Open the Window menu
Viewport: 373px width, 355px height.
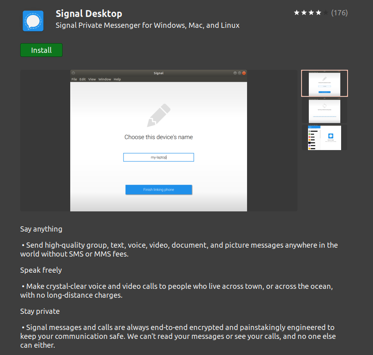click(x=105, y=79)
